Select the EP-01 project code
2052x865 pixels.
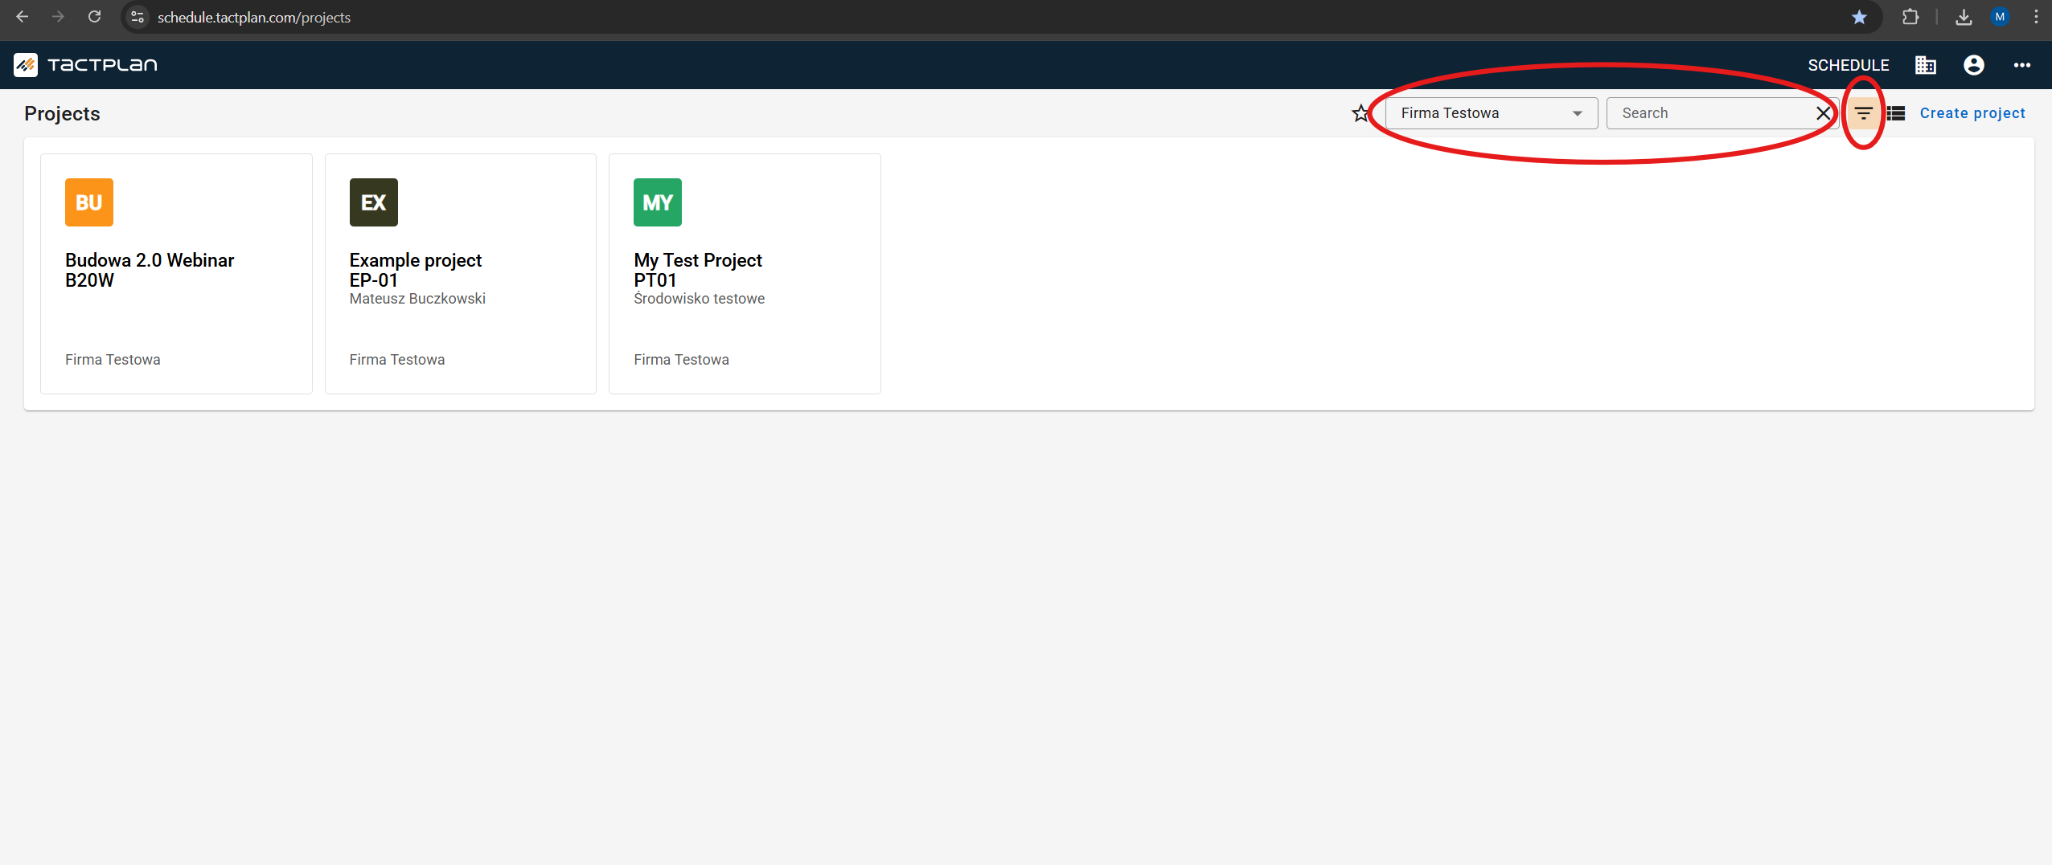coord(373,280)
